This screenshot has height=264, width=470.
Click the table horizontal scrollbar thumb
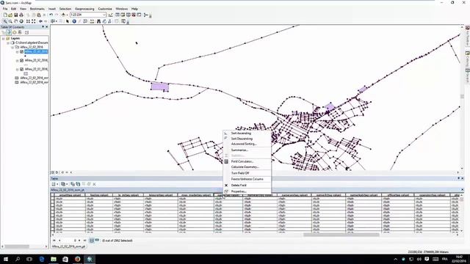[x=341, y=235]
